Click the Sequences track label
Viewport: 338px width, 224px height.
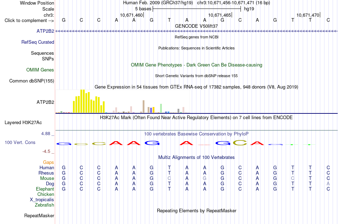click(x=42, y=53)
